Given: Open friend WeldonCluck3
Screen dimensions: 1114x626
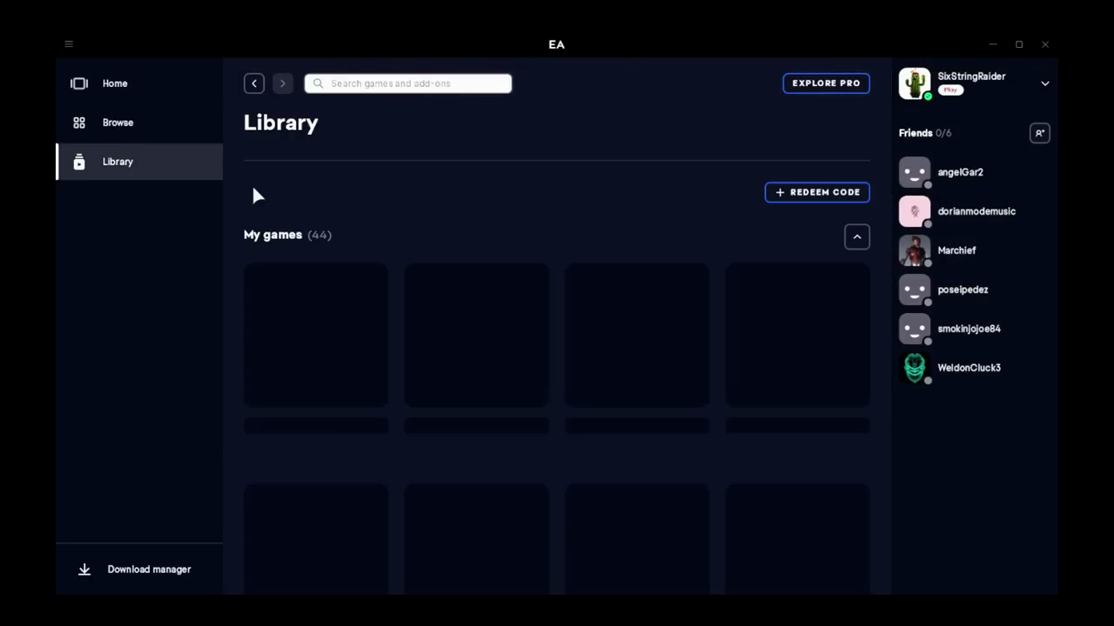Looking at the screenshot, I should [x=975, y=368].
